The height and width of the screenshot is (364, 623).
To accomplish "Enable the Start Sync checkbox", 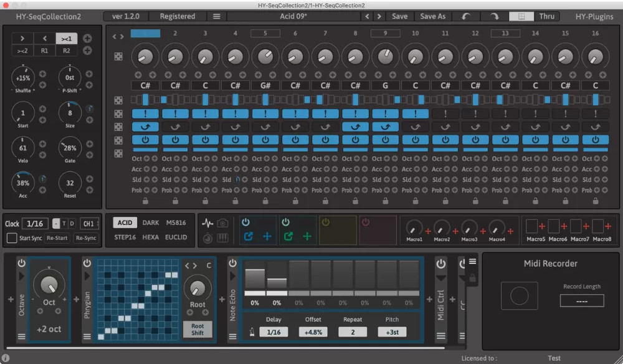I will (x=11, y=237).
